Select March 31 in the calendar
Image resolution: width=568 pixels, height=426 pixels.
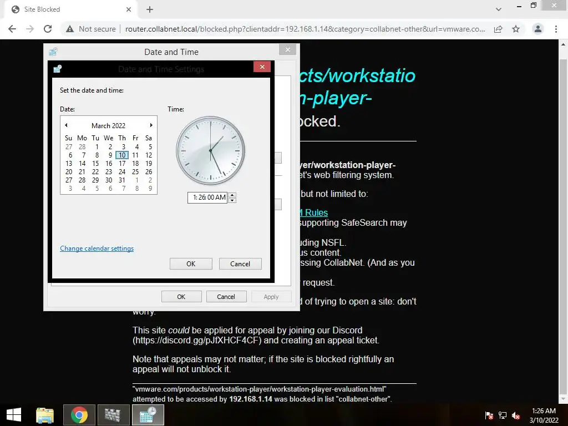pos(122,180)
